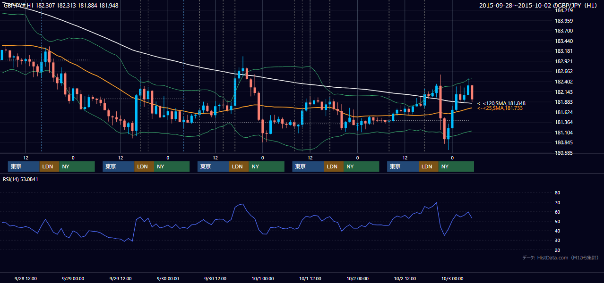Click the GBPJPY#,H1 symbol and OHLC title
This screenshot has width=604, height=283.
(x=61, y=6)
